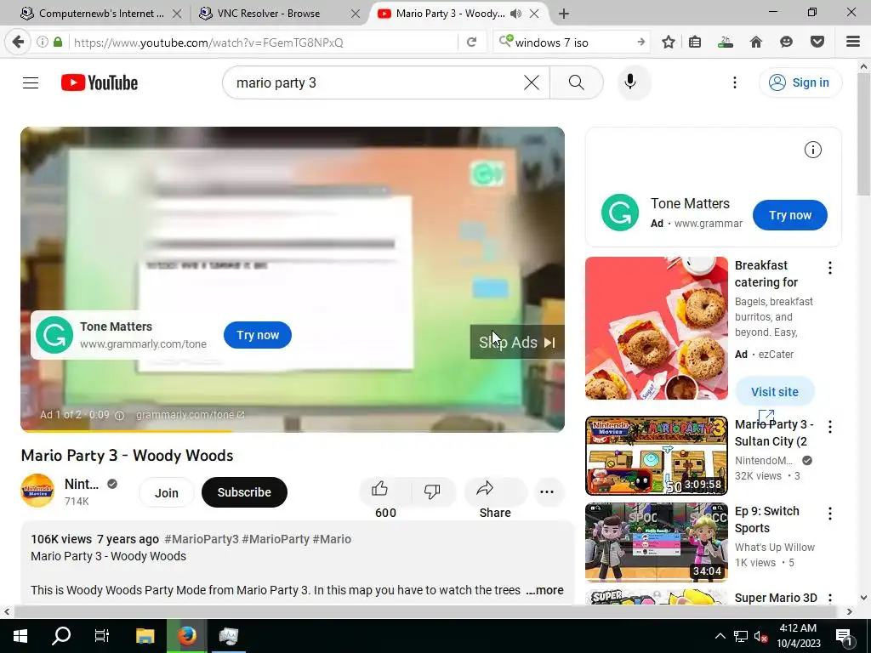This screenshot has height=653, width=871.
Task: Visit site for ezCater ad
Action: (x=774, y=391)
